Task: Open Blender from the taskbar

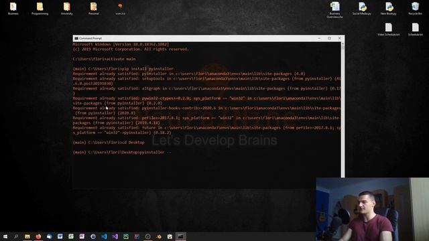Action: (x=159, y=236)
